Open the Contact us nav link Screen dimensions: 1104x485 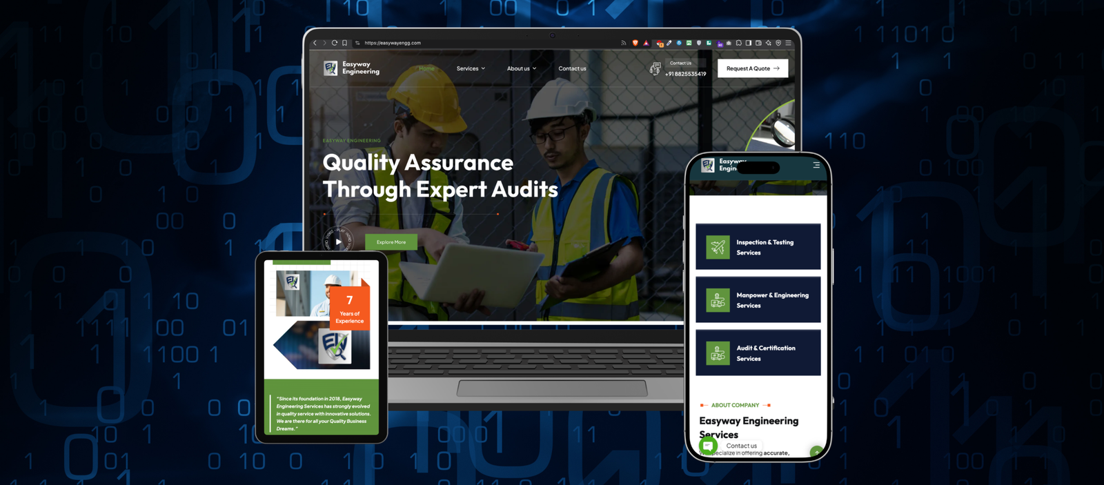click(572, 68)
